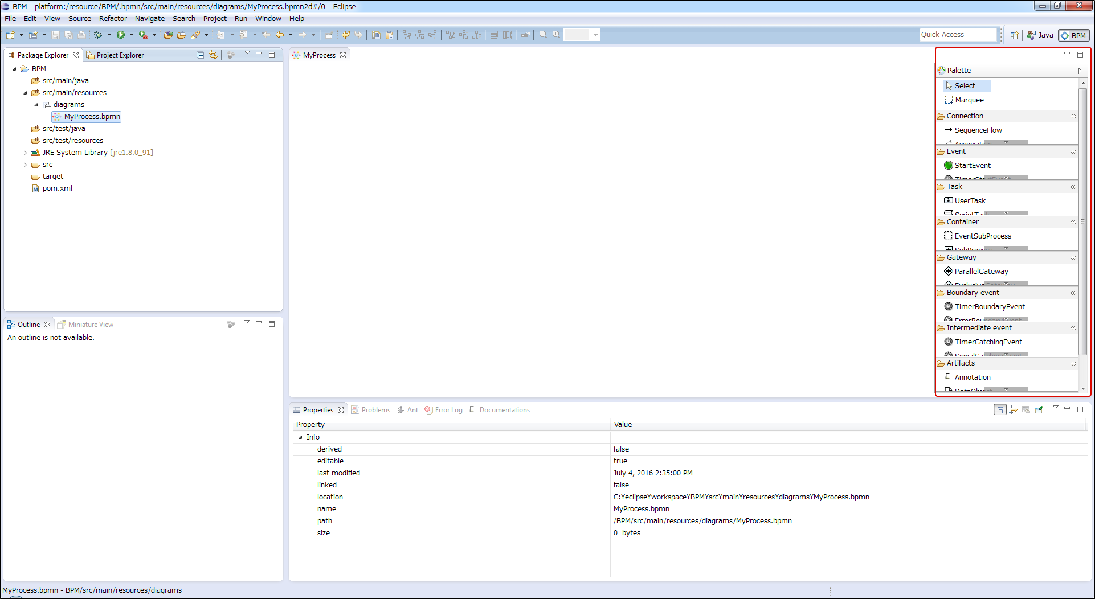Click the Open Perspective icon
Screen dimensions: 1095x599
[1014, 35]
